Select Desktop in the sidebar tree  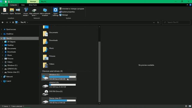pos(10,45)
